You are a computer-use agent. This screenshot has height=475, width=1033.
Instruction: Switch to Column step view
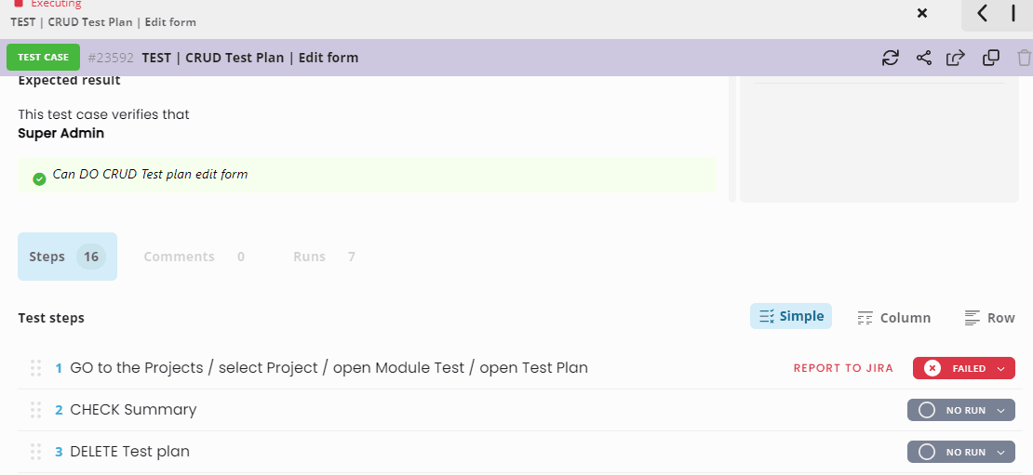tap(894, 319)
